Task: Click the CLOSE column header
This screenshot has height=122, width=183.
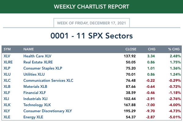Action: click(131, 49)
